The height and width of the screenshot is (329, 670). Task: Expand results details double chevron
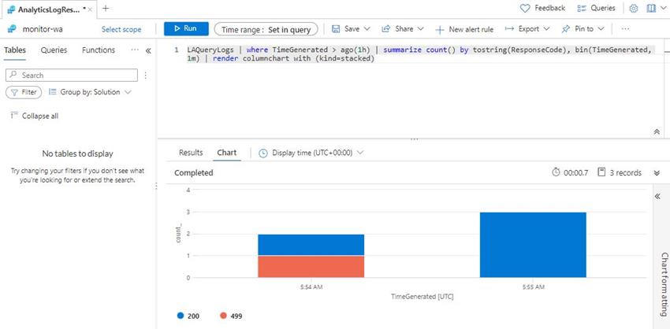[x=657, y=173]
